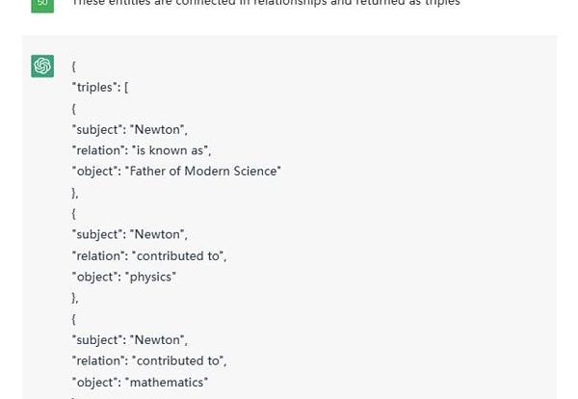
Task: Click the first opening curly brace of the response
Action: [x=74, y=66]
